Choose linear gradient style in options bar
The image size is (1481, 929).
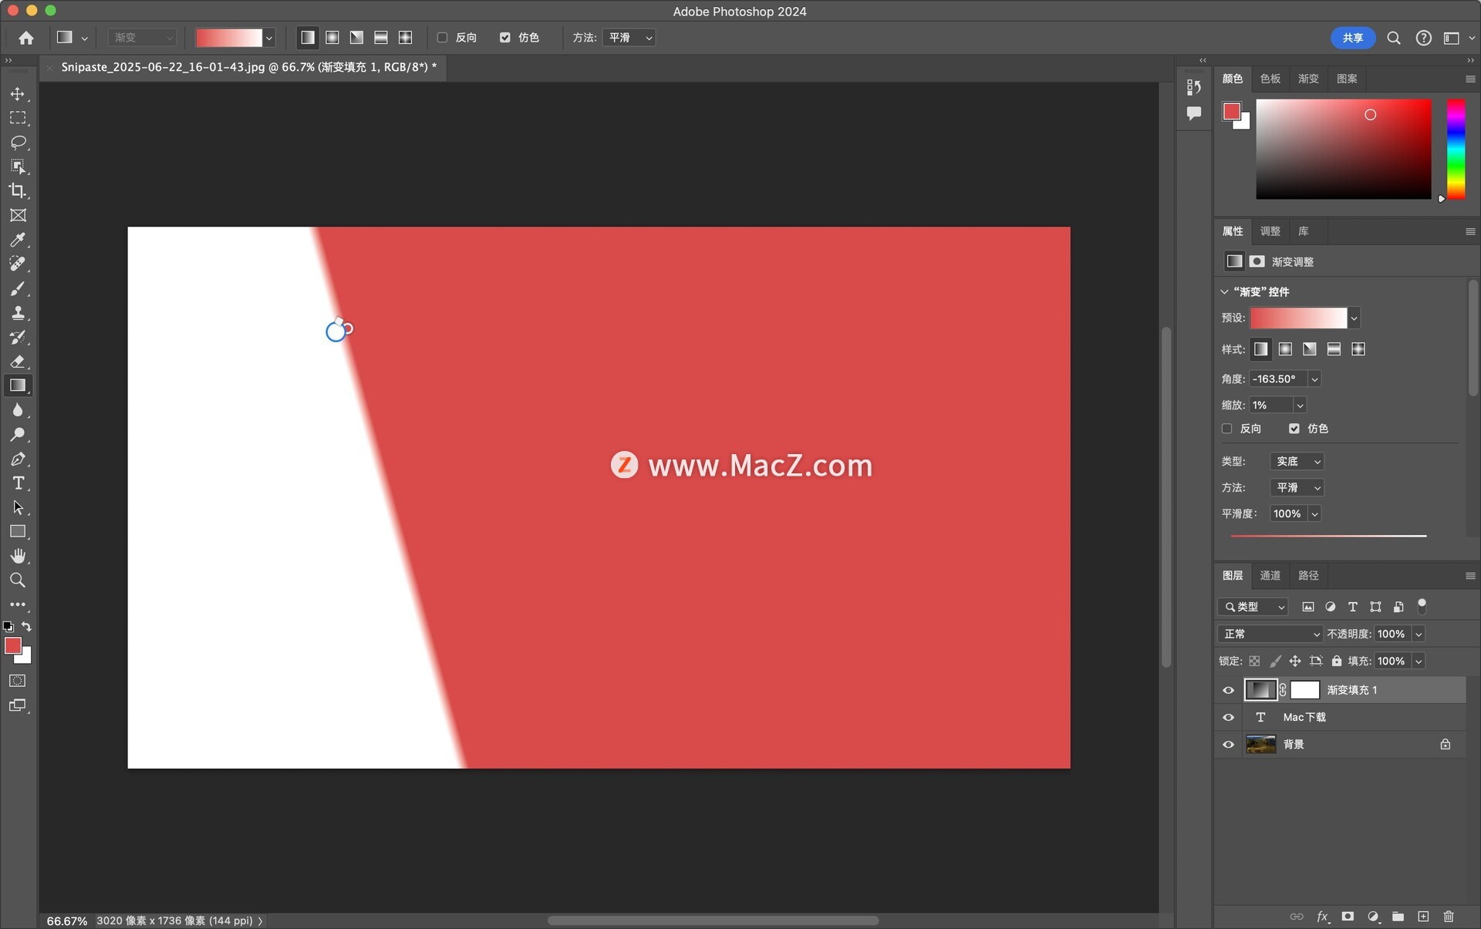(308, 38)
